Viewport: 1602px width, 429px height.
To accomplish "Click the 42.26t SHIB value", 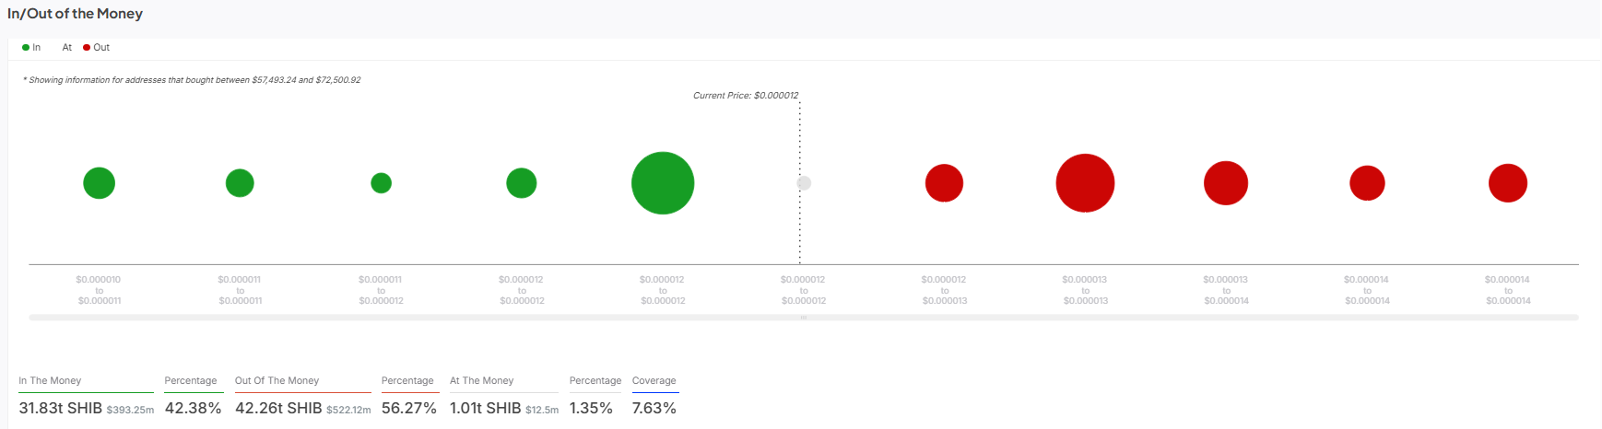I will point(278,408).
